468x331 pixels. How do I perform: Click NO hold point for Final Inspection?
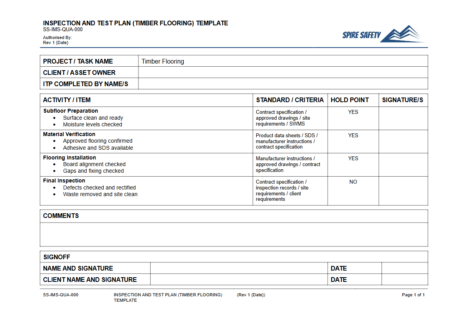coord(353,182)
